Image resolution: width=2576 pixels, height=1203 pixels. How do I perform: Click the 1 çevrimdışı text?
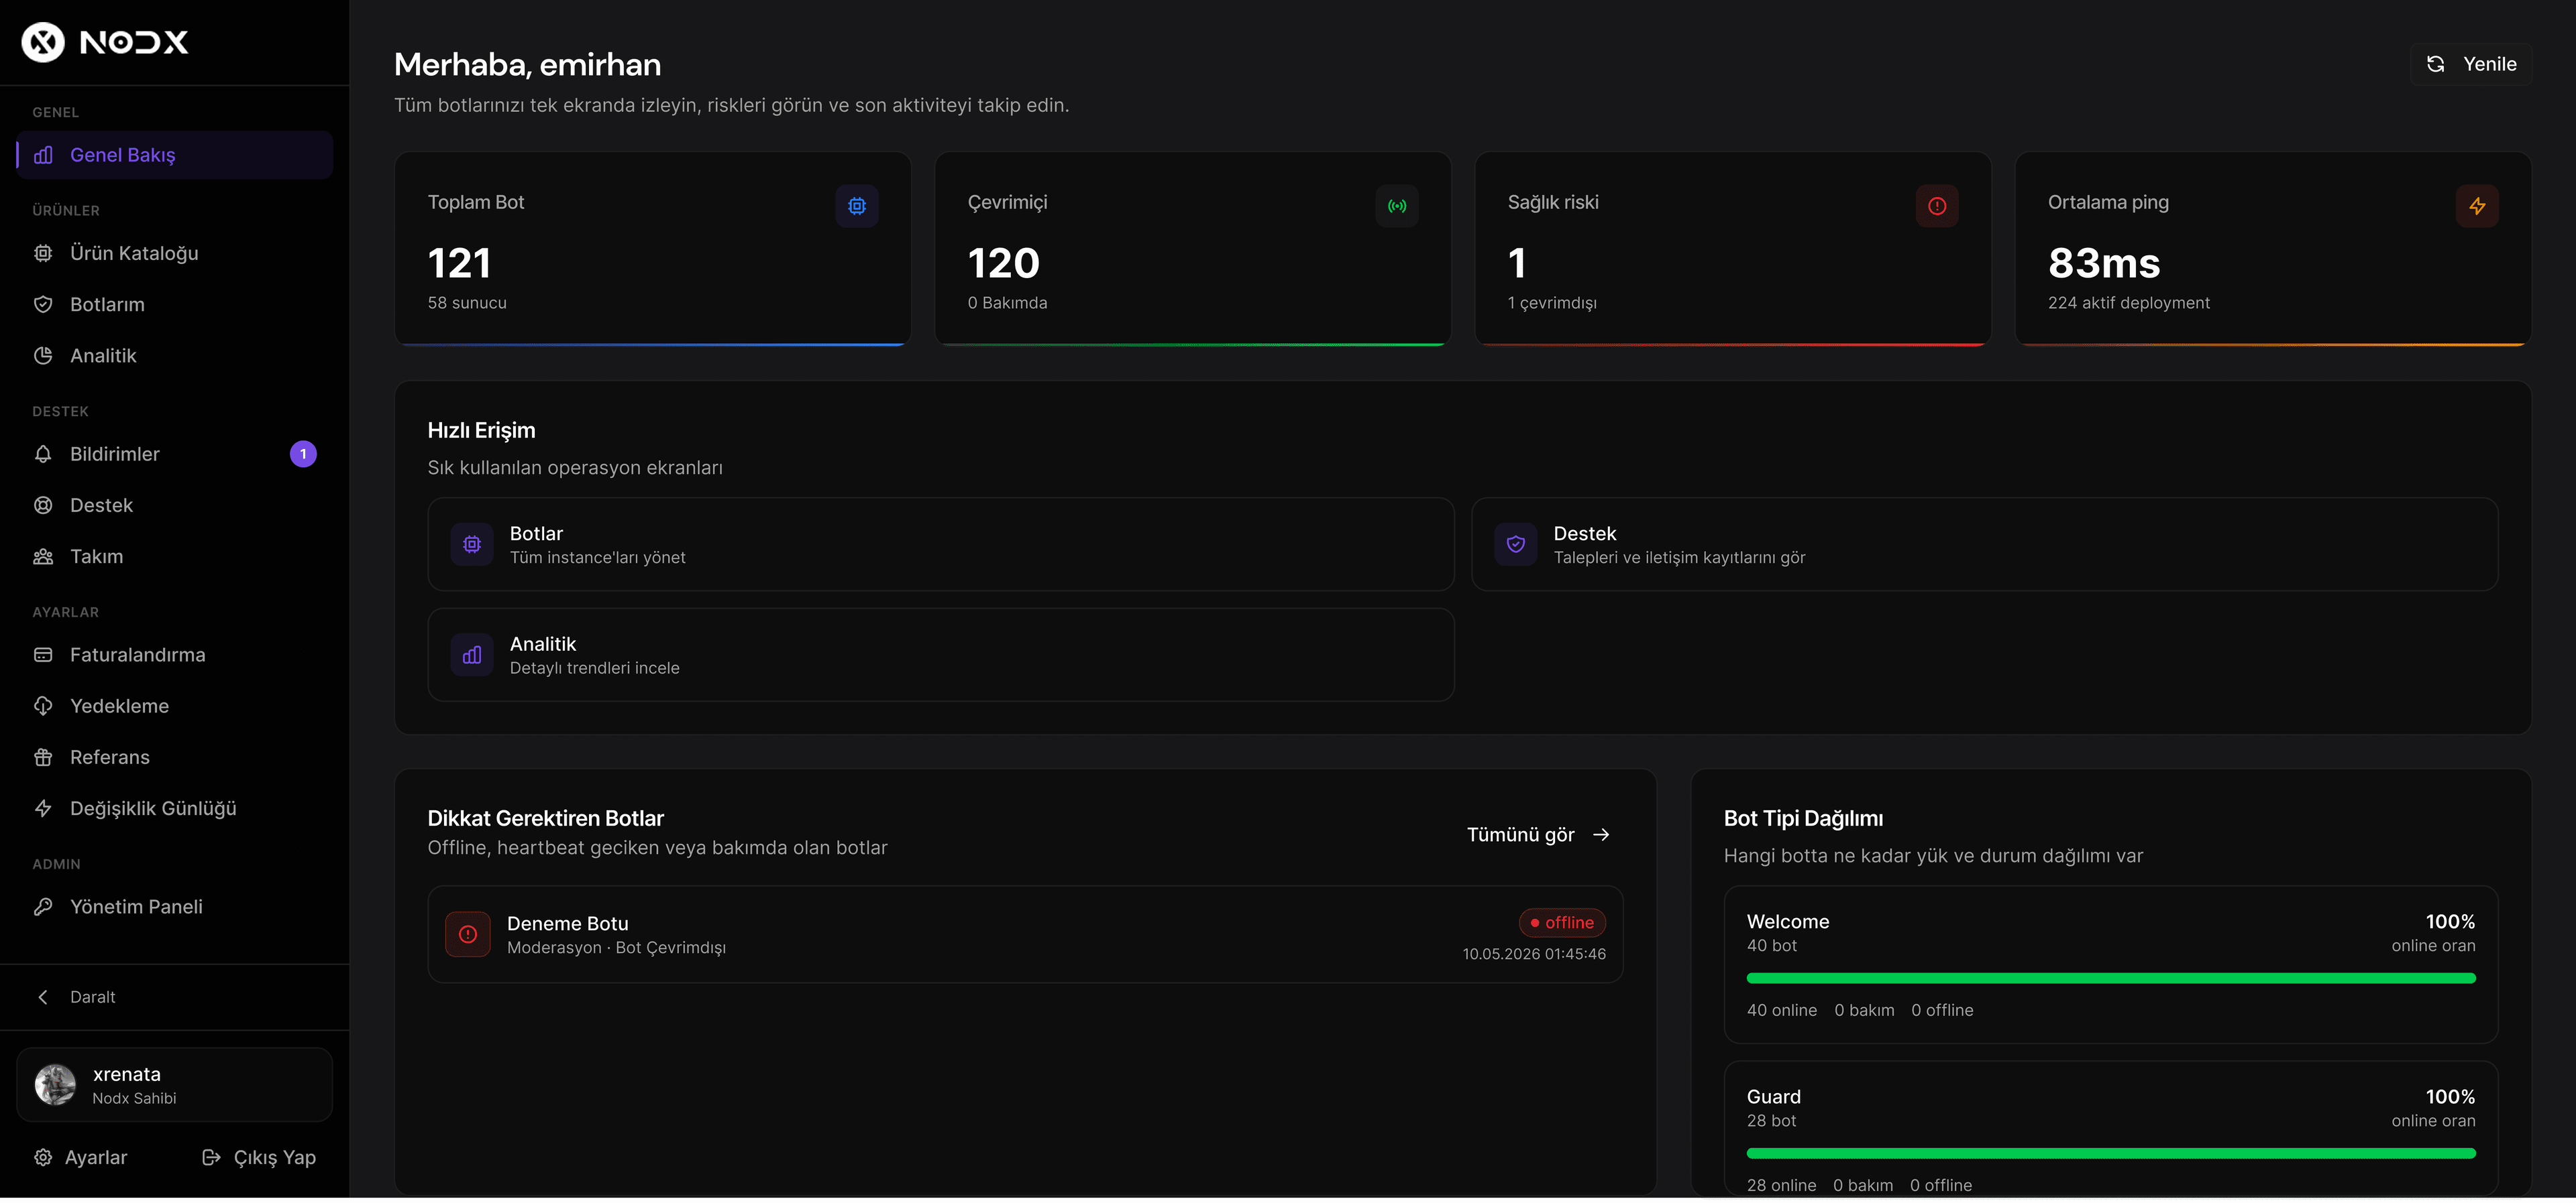[1552, 304]
